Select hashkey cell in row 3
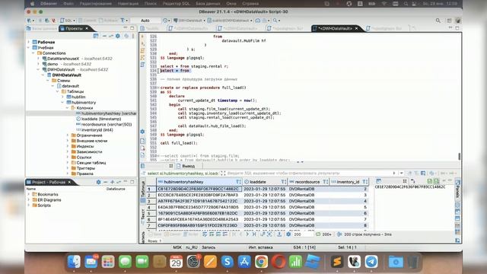This screenshot has height=274, width=487. pyautogui.click(x=199, y=201)
